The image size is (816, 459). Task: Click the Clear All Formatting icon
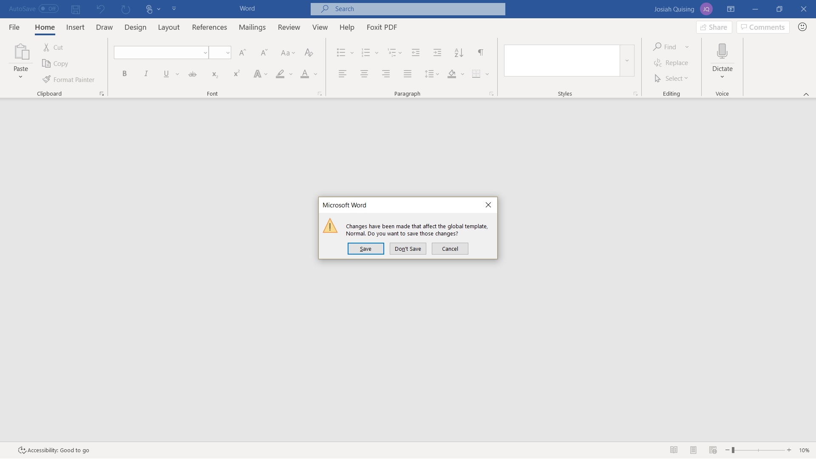[x=309, y=52]
